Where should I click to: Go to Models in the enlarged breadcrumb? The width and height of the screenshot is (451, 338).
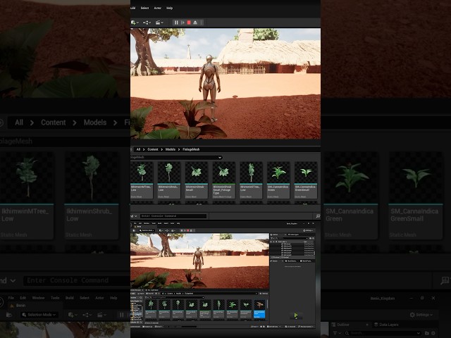coord(171,149)
